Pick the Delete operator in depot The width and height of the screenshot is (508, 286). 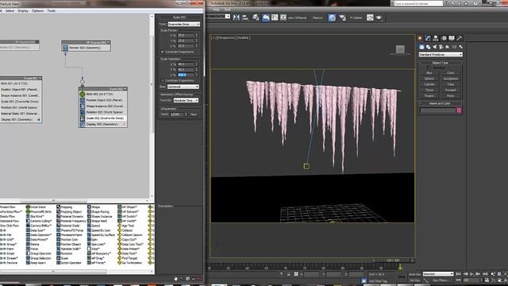[x=33, y=244]
